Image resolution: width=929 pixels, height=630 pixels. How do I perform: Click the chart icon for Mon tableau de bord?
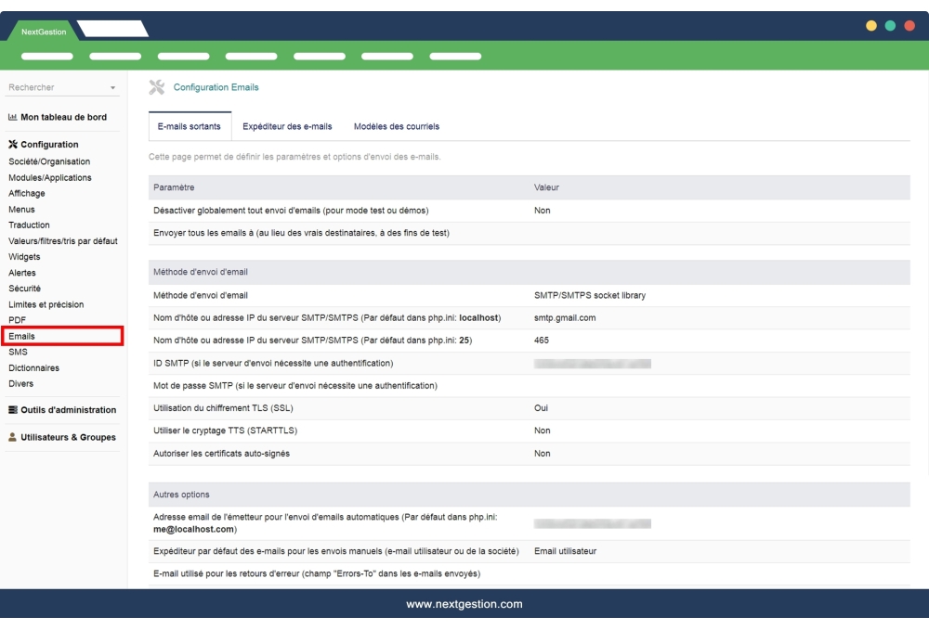[13, 118]
